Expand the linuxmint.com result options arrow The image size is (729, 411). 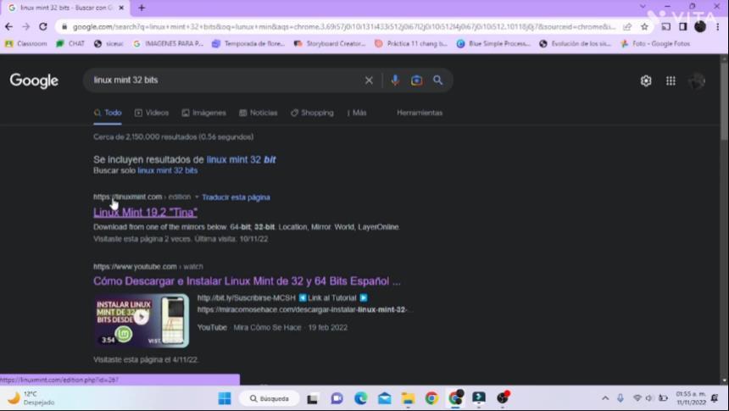[x=197, y=197]
